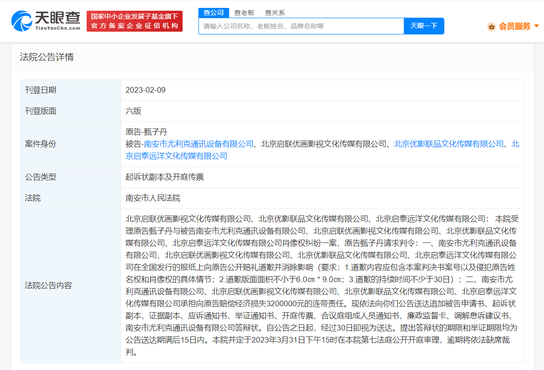Click the red 官方备案企业征信机构 banner

135,21
